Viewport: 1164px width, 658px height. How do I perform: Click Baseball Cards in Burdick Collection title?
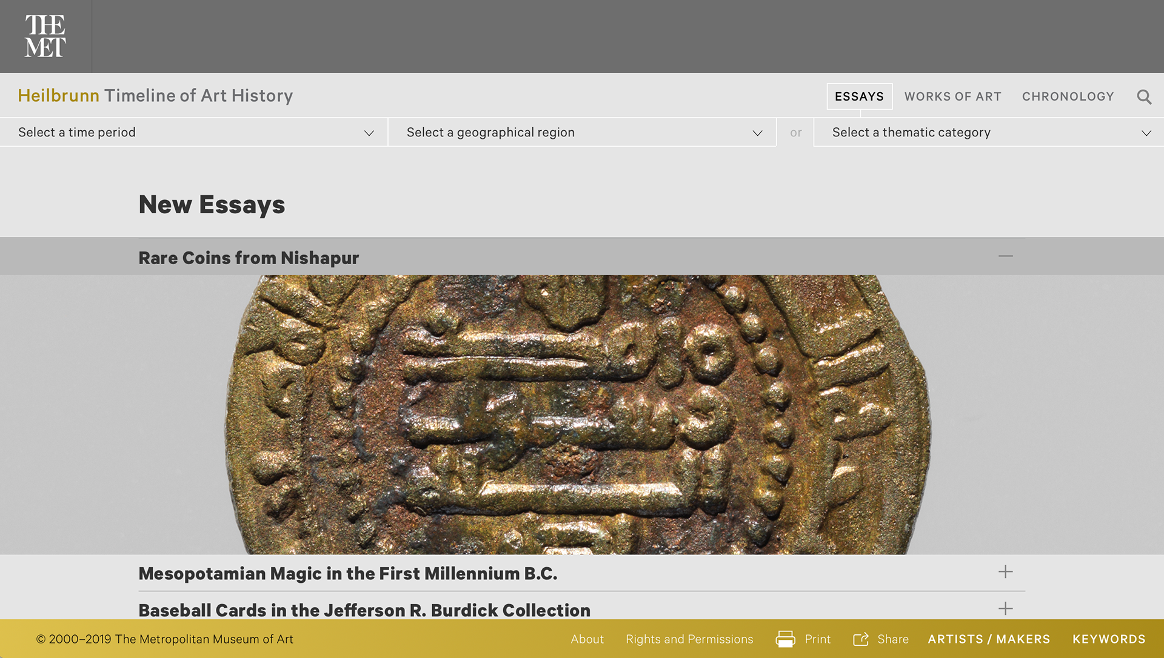pyautogui.click(x=364, y=610)
